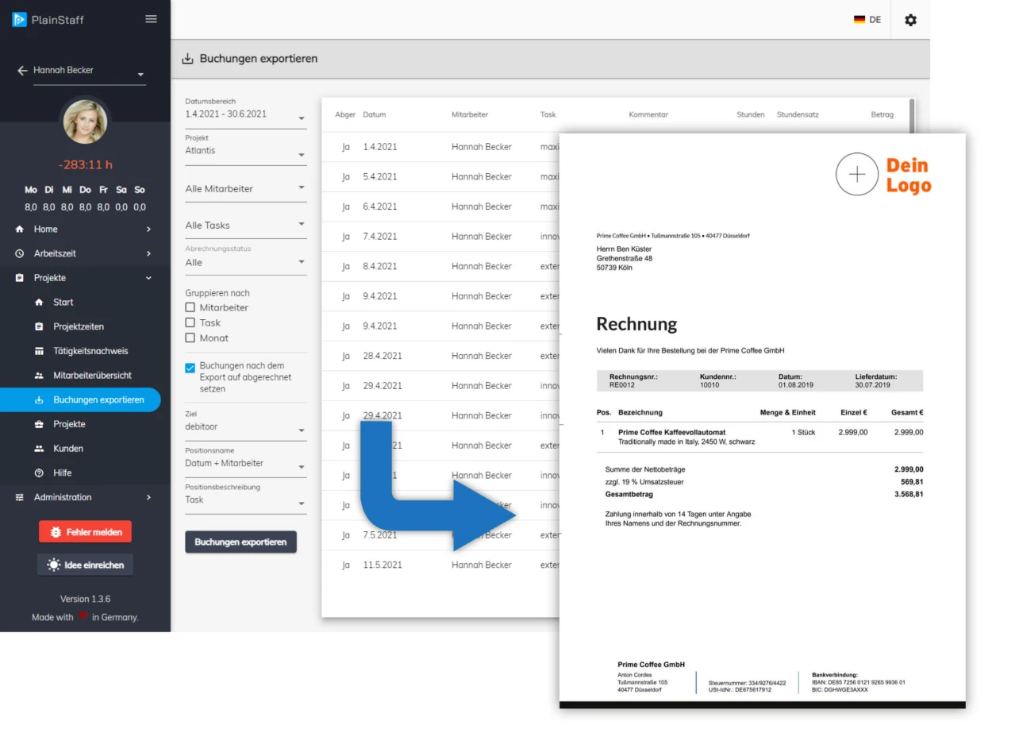Click the Start submenu house icon
Screen dimensions: 1019x733
(39, 303)
